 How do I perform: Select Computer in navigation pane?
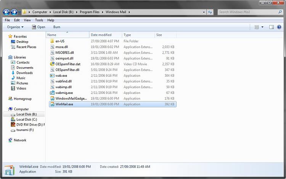(x=21, y=109)
